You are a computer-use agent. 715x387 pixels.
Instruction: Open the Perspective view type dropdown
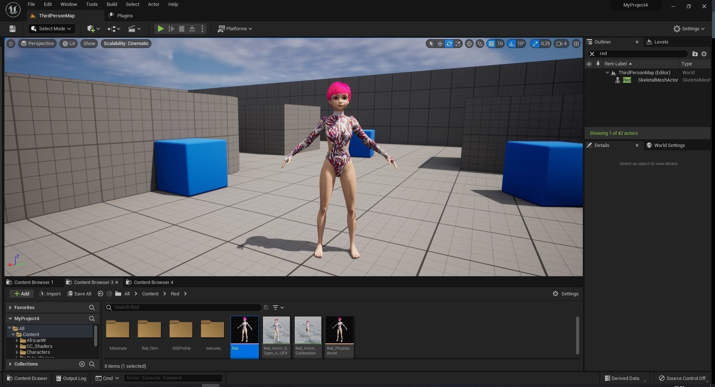pyautogui.click(x=37, y=44)
